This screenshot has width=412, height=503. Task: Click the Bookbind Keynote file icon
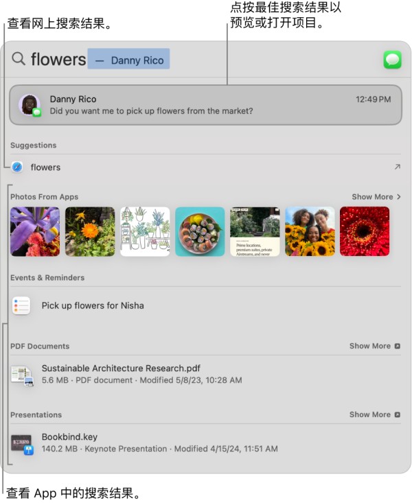pos(22,444)
